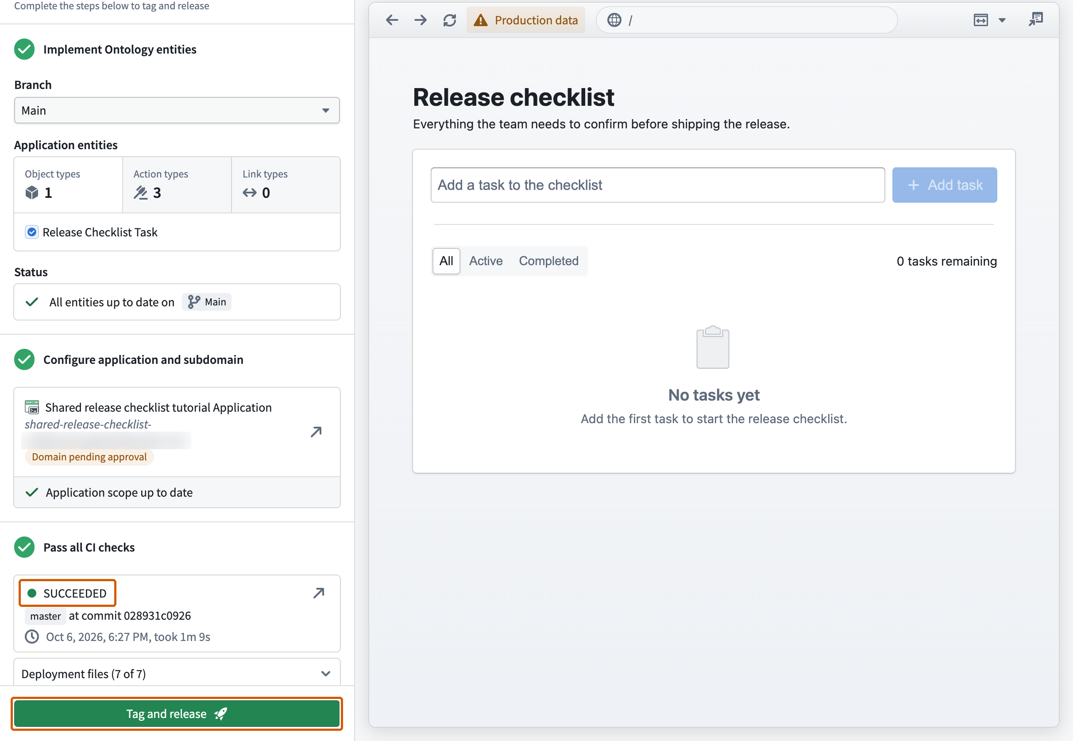
Task: Go forward with the preview forward arrow
Action: click(420, 20)
